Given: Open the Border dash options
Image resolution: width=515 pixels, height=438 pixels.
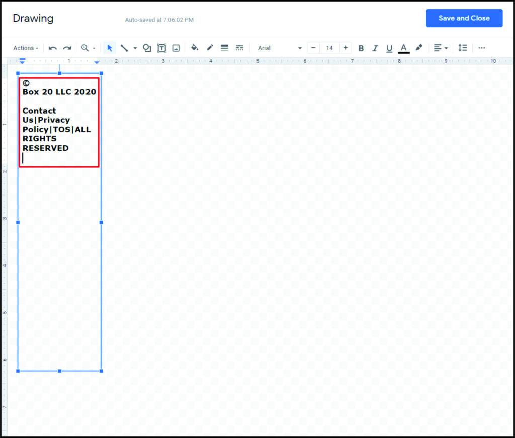Looking at the screenshot, I should 240,48.
